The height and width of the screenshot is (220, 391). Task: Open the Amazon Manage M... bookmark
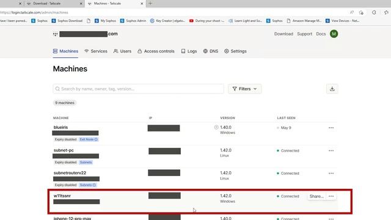[x=304, y=21]
